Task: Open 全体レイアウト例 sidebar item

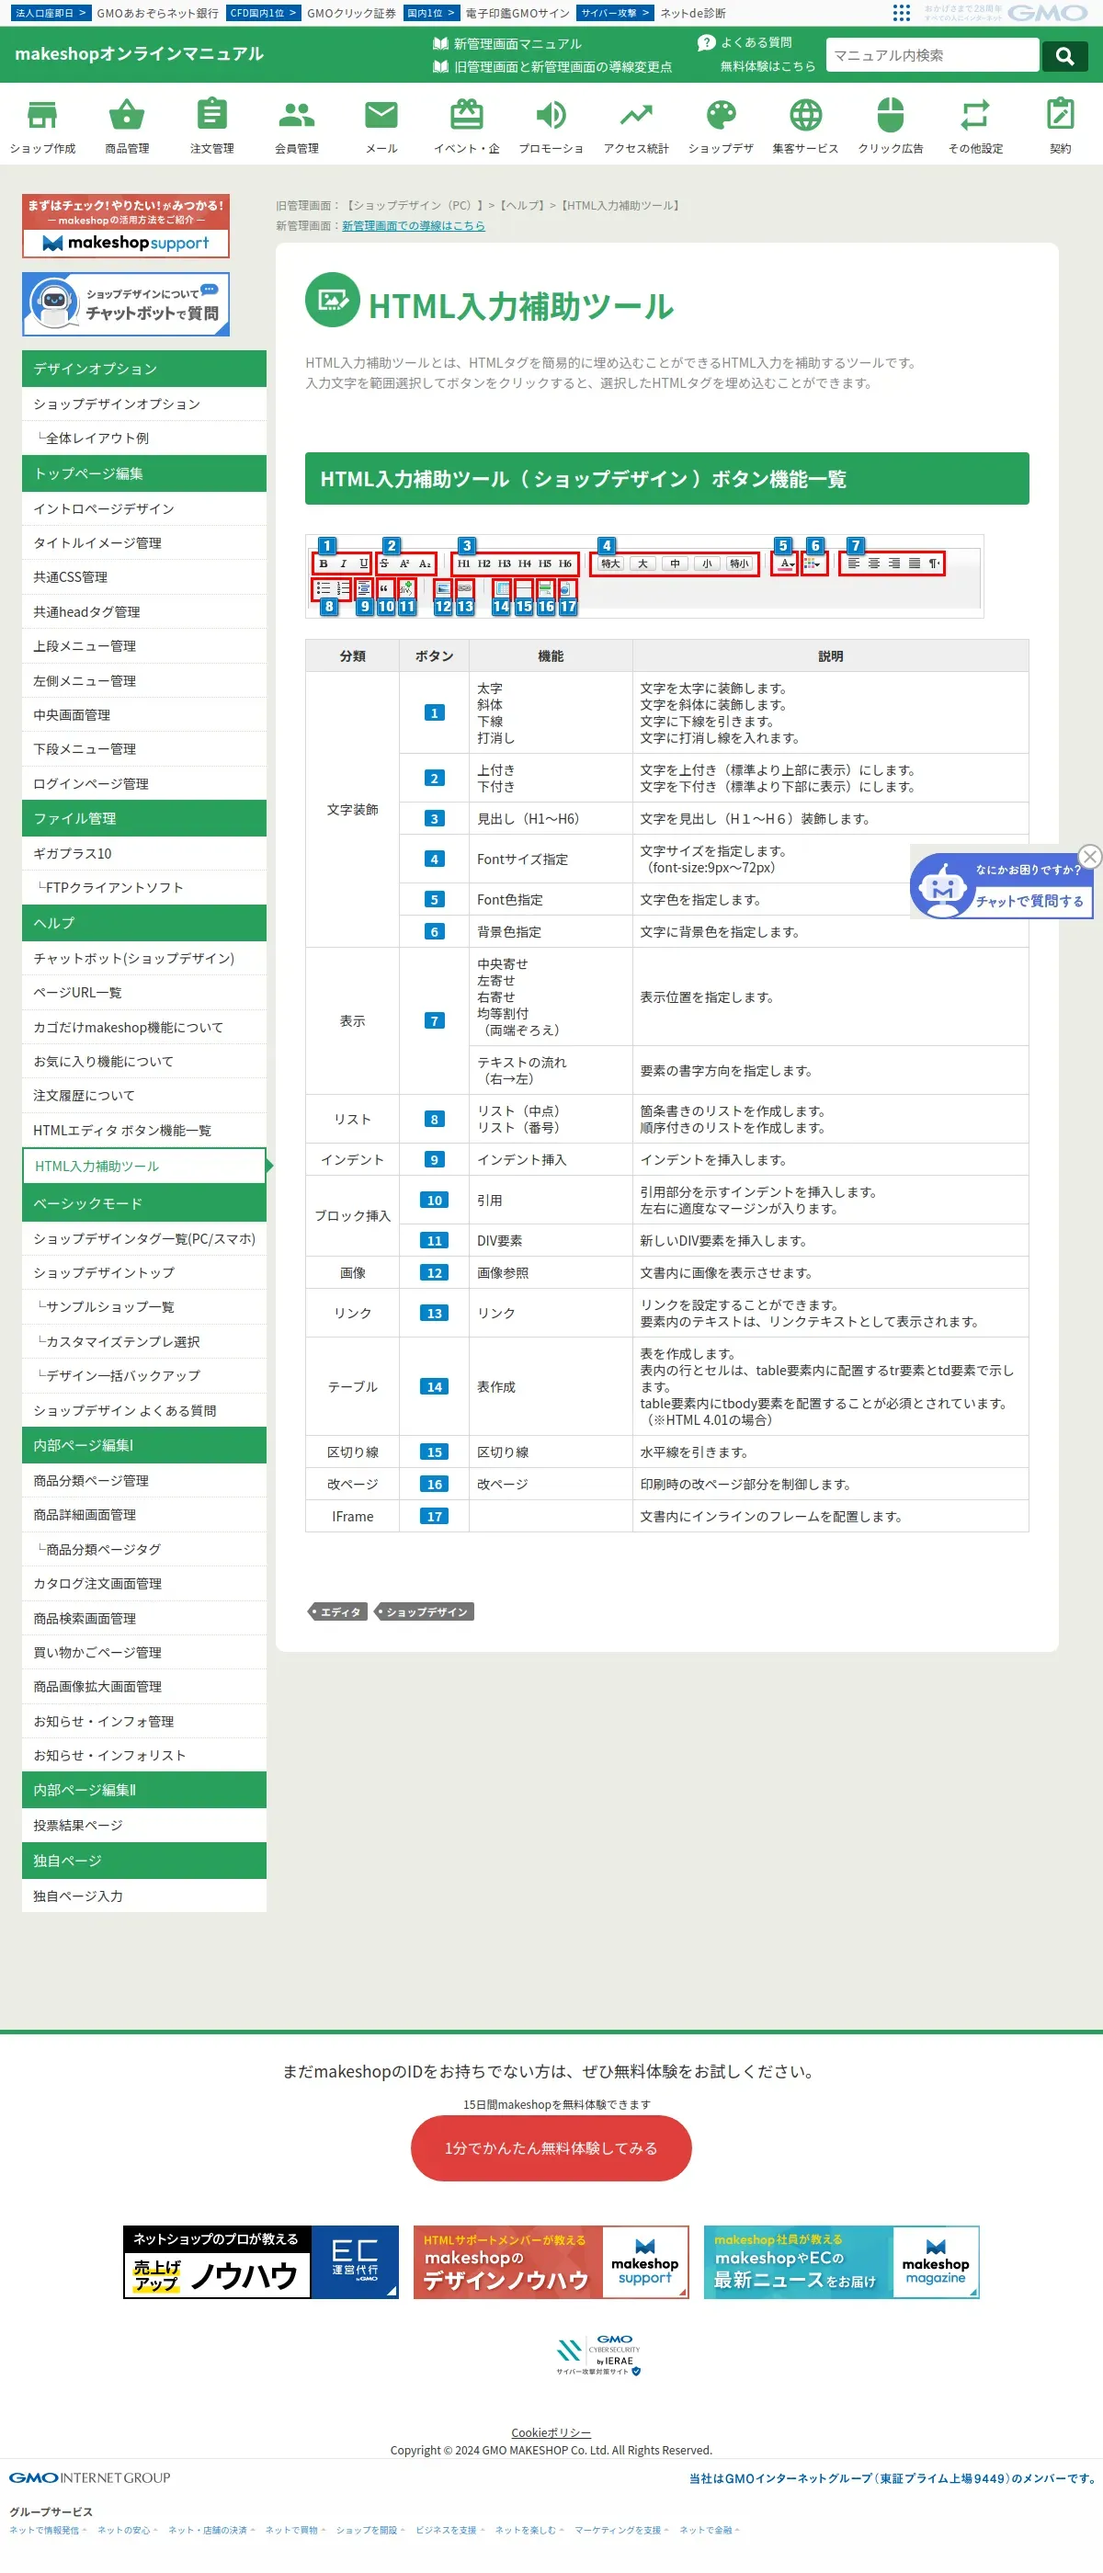Action: click(144, 438)
